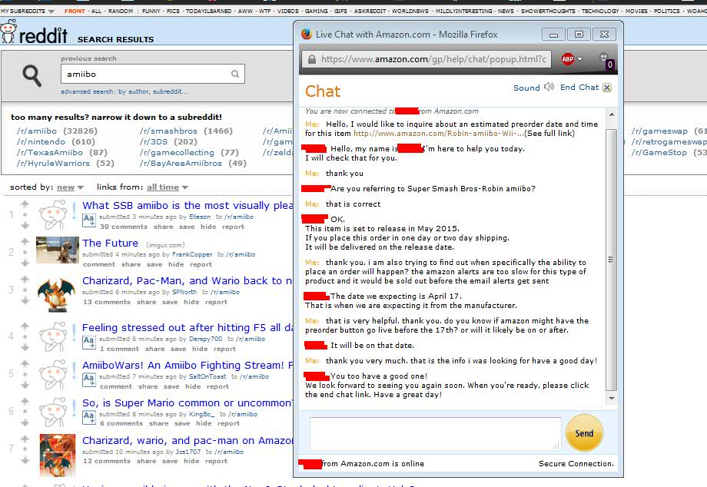Viewport: 707px width, 487px height.
Task: Expand self text of 'What SSB amiibo' post
Action: 89,220
